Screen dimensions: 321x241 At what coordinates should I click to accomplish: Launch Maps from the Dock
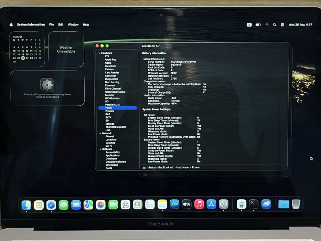(88, 205)
